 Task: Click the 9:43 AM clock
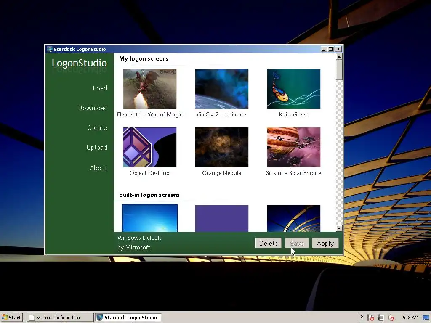pos(410,318)
